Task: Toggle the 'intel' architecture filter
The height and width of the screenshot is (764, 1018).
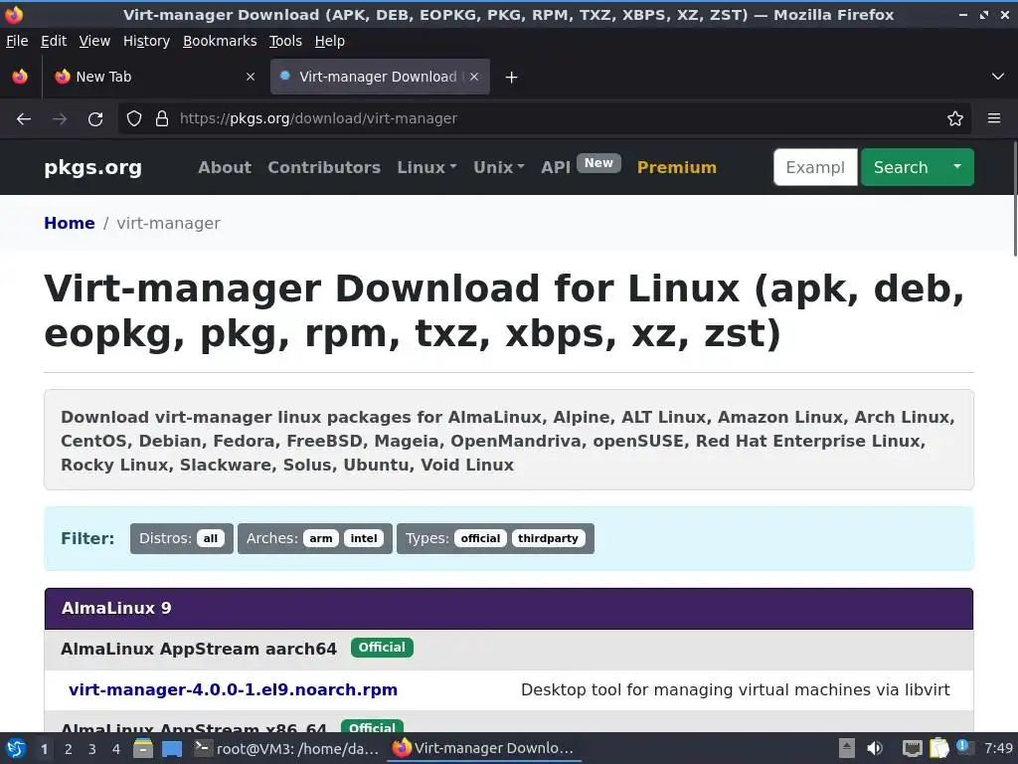Action: (364, 538)
